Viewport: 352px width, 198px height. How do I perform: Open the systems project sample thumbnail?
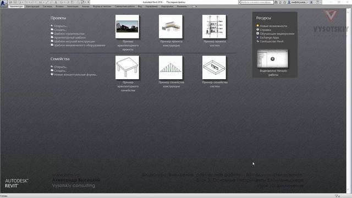(x=214, y=27)
